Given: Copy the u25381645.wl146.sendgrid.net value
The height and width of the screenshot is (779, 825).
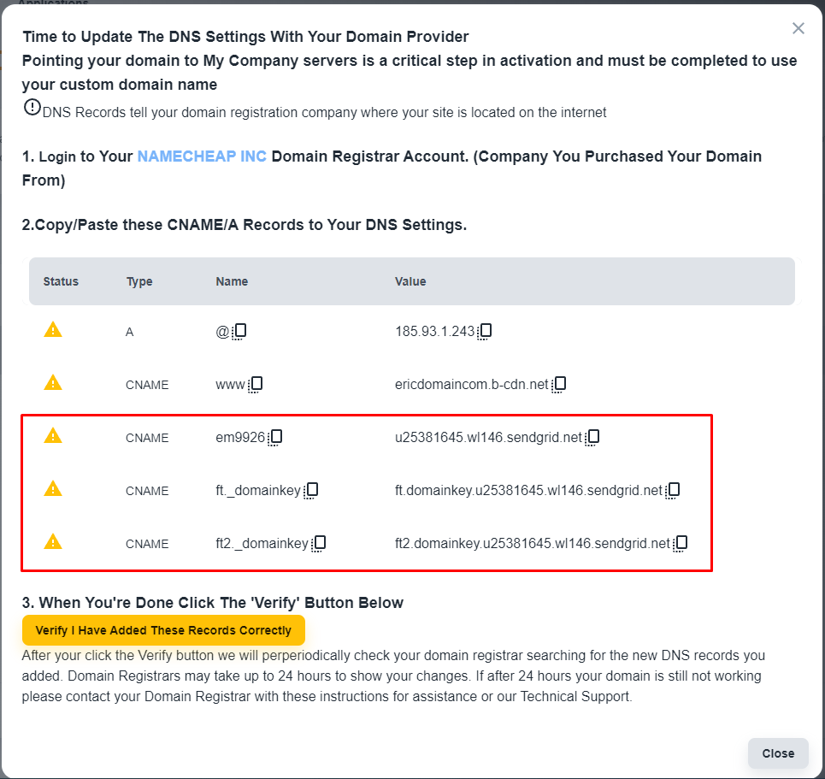Looking at the screenshot, I should (x=592, y=438).
